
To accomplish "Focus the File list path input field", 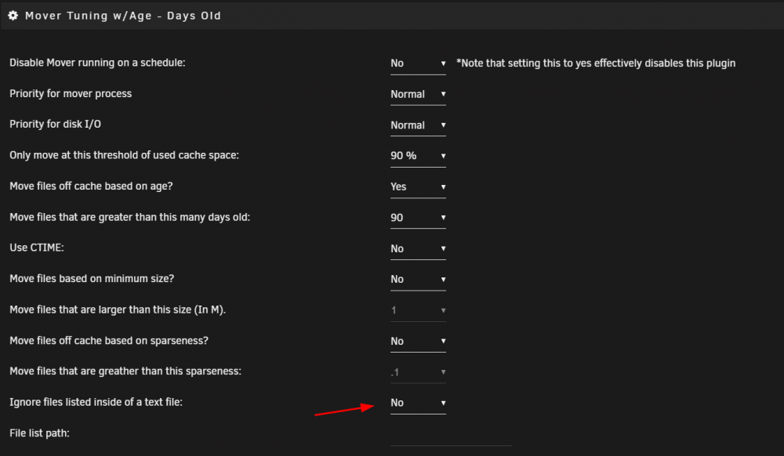I will tap(451, 435).
